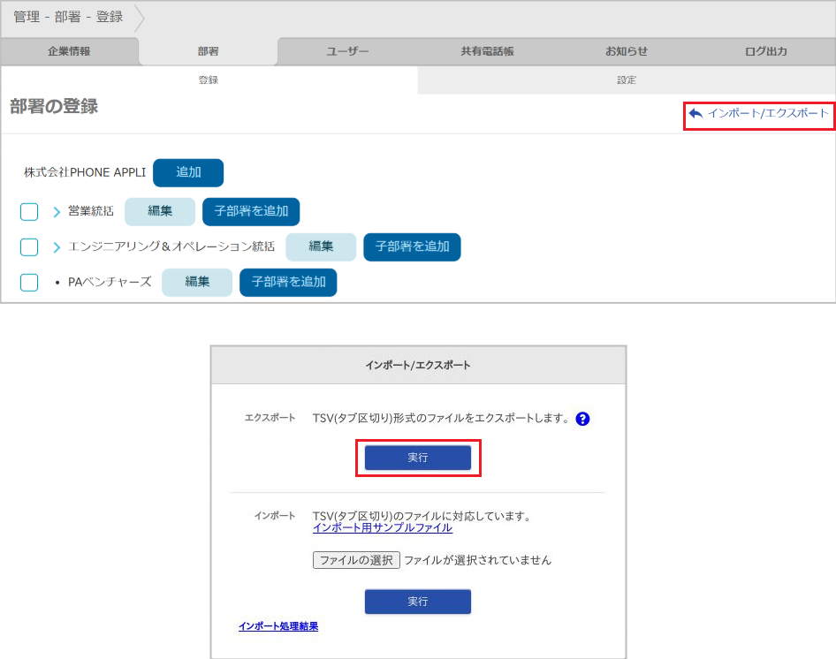Switch to the 企業情報 tab
The height and width of the screenshot is (659, 836).
point(68,51)
